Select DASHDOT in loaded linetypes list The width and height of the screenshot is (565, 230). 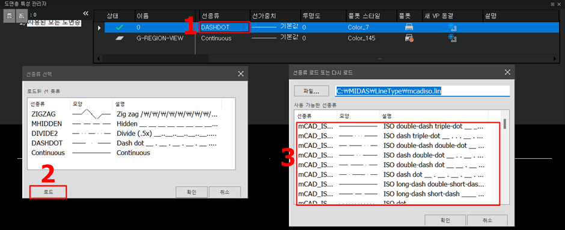(x=124, y=143)
